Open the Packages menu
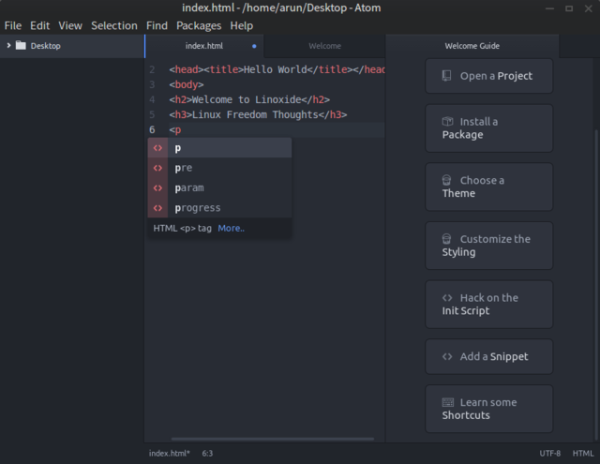 199,25
